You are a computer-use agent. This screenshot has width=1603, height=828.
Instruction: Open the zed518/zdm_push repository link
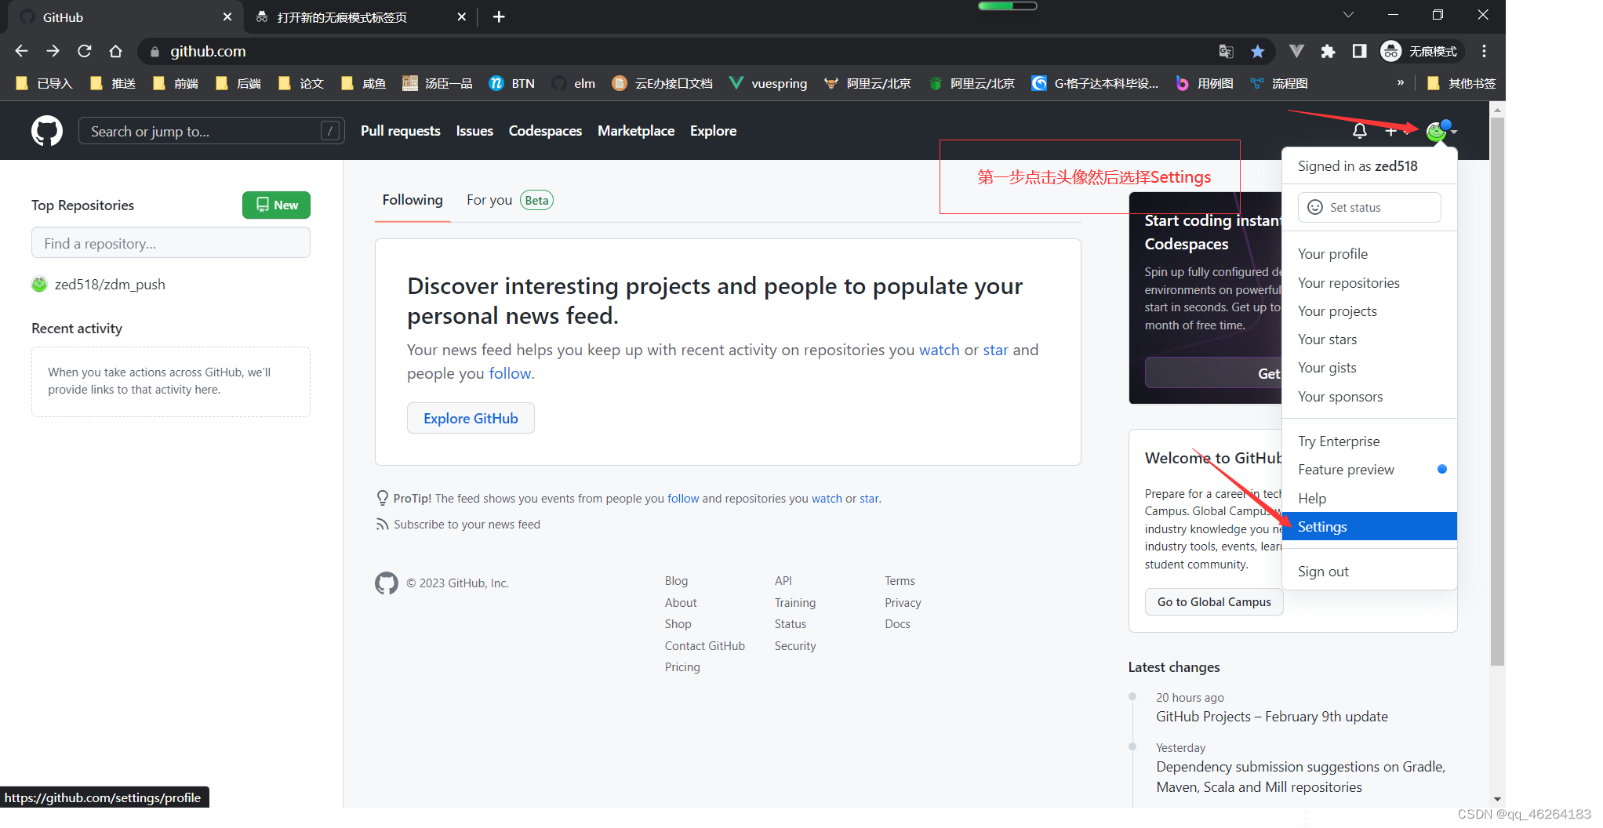tap(110, 284)
